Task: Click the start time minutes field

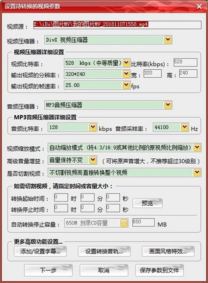Action: click(x=87, y=197)
